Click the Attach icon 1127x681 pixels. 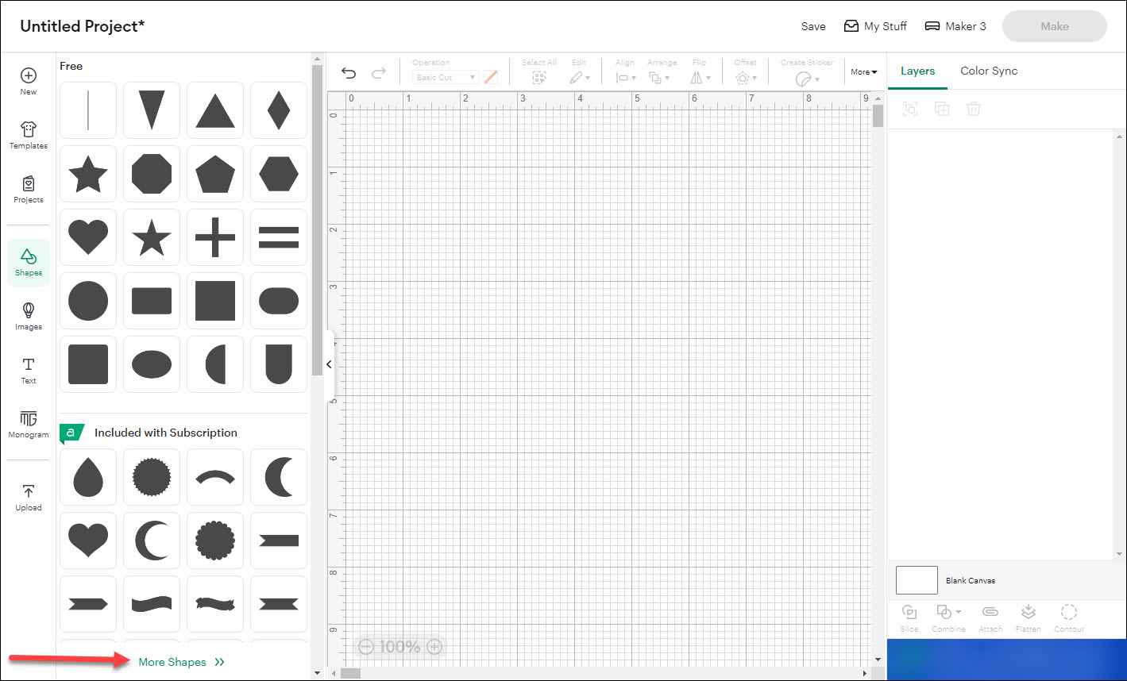[990, 618]
